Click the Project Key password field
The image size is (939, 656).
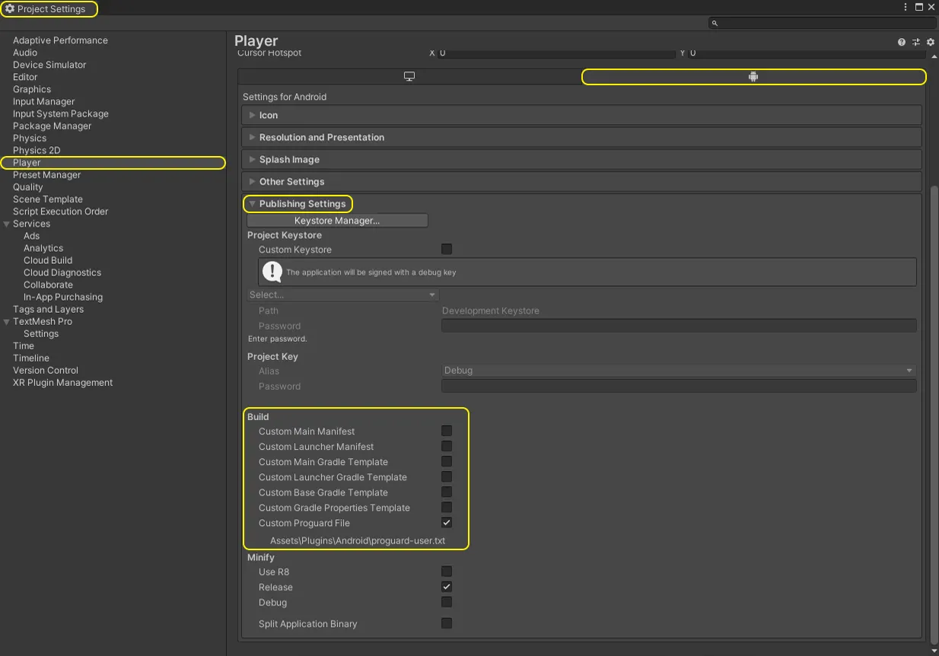tap(679, 386)
